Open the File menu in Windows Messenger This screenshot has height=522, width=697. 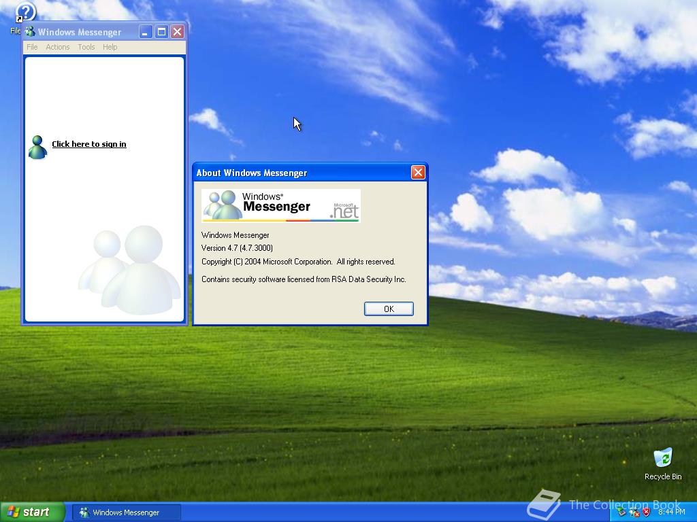[x=32, y=47]
